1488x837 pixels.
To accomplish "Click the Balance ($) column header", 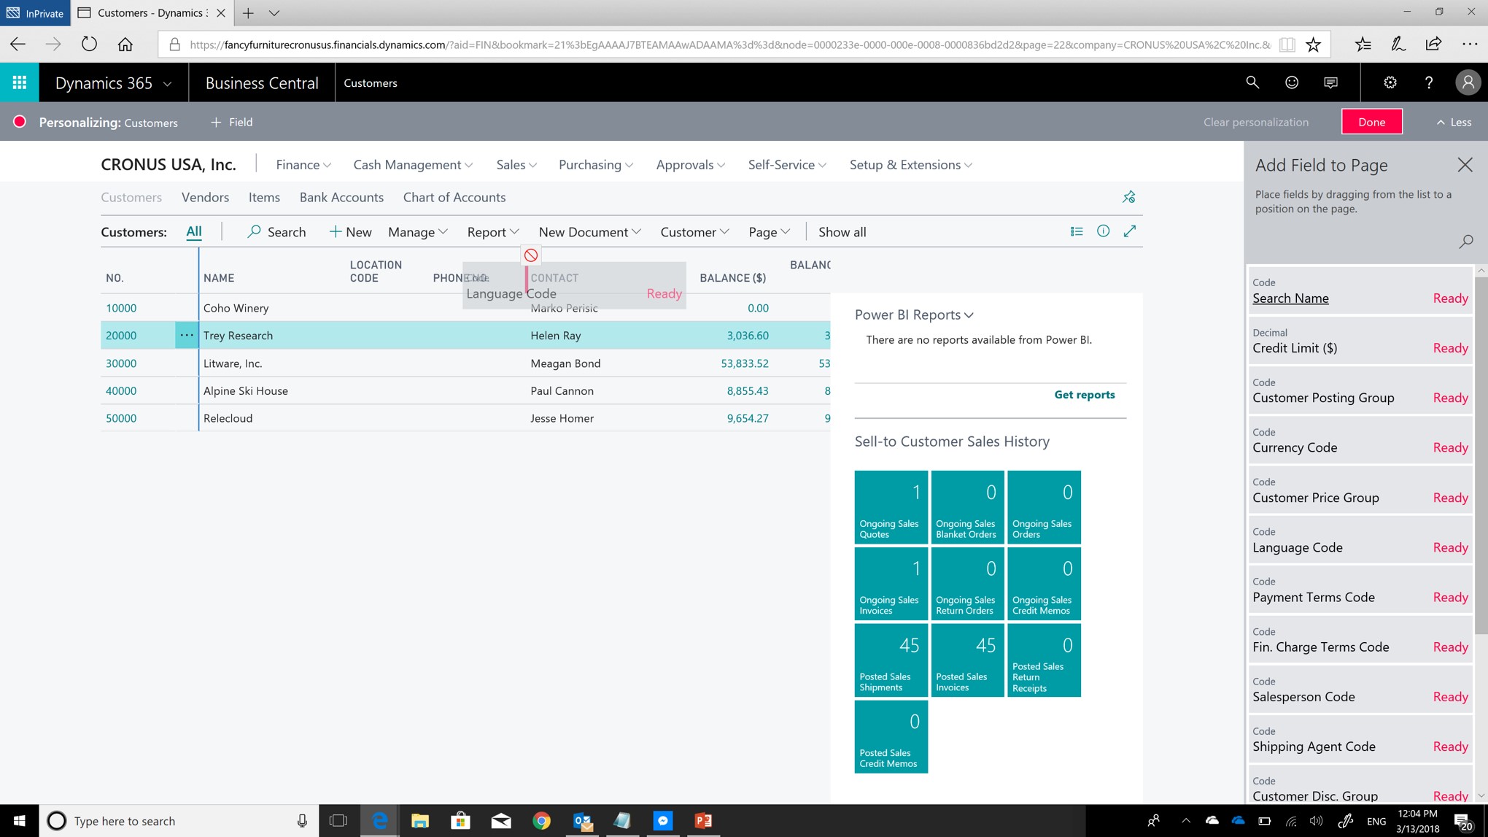I will 732,278.
